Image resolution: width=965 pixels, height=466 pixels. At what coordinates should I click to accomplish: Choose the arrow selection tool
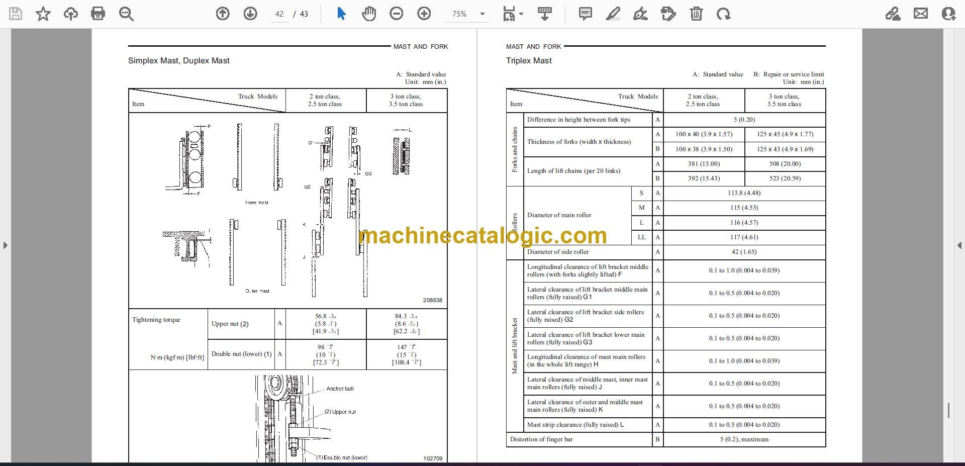(x=341, y=14)
